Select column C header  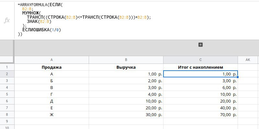(200, 60)
